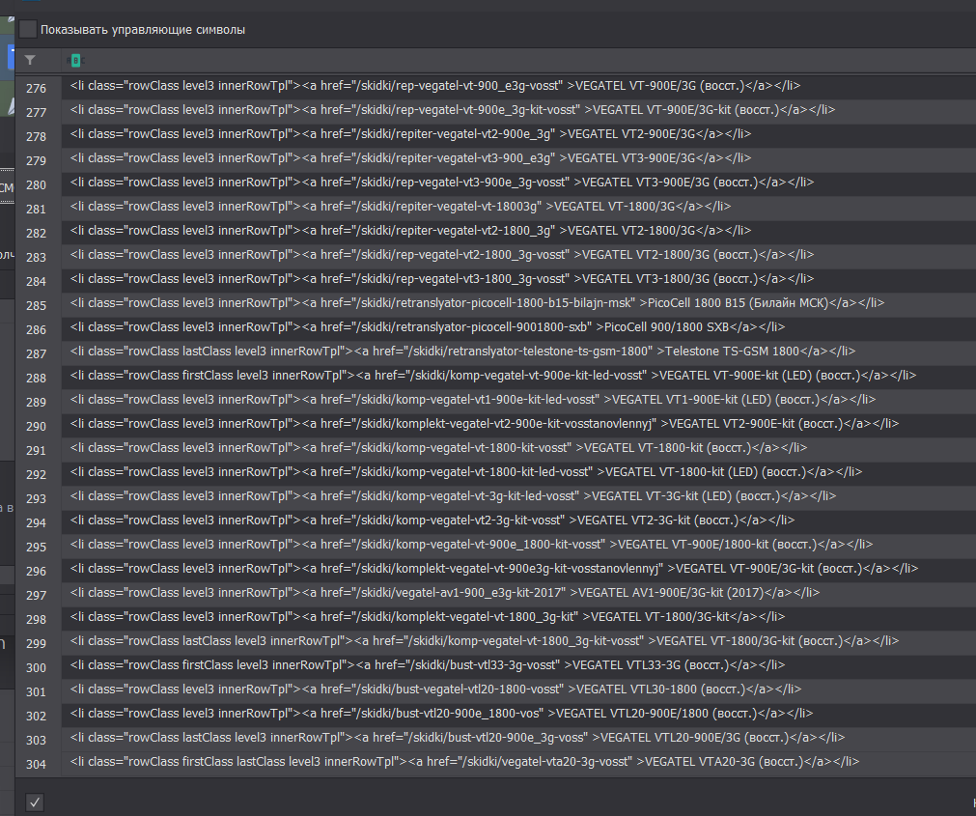Click row number 294
This screenshot has width=976, height=816.
(38, 522)
